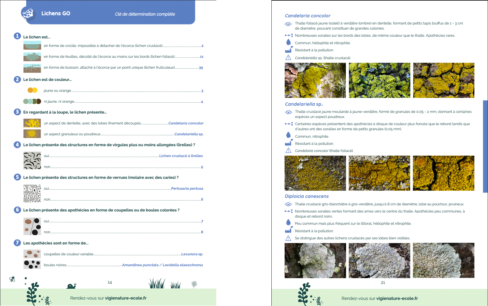
Task: Click the first Candelaria concolor photo
Action: click(315, 80)
